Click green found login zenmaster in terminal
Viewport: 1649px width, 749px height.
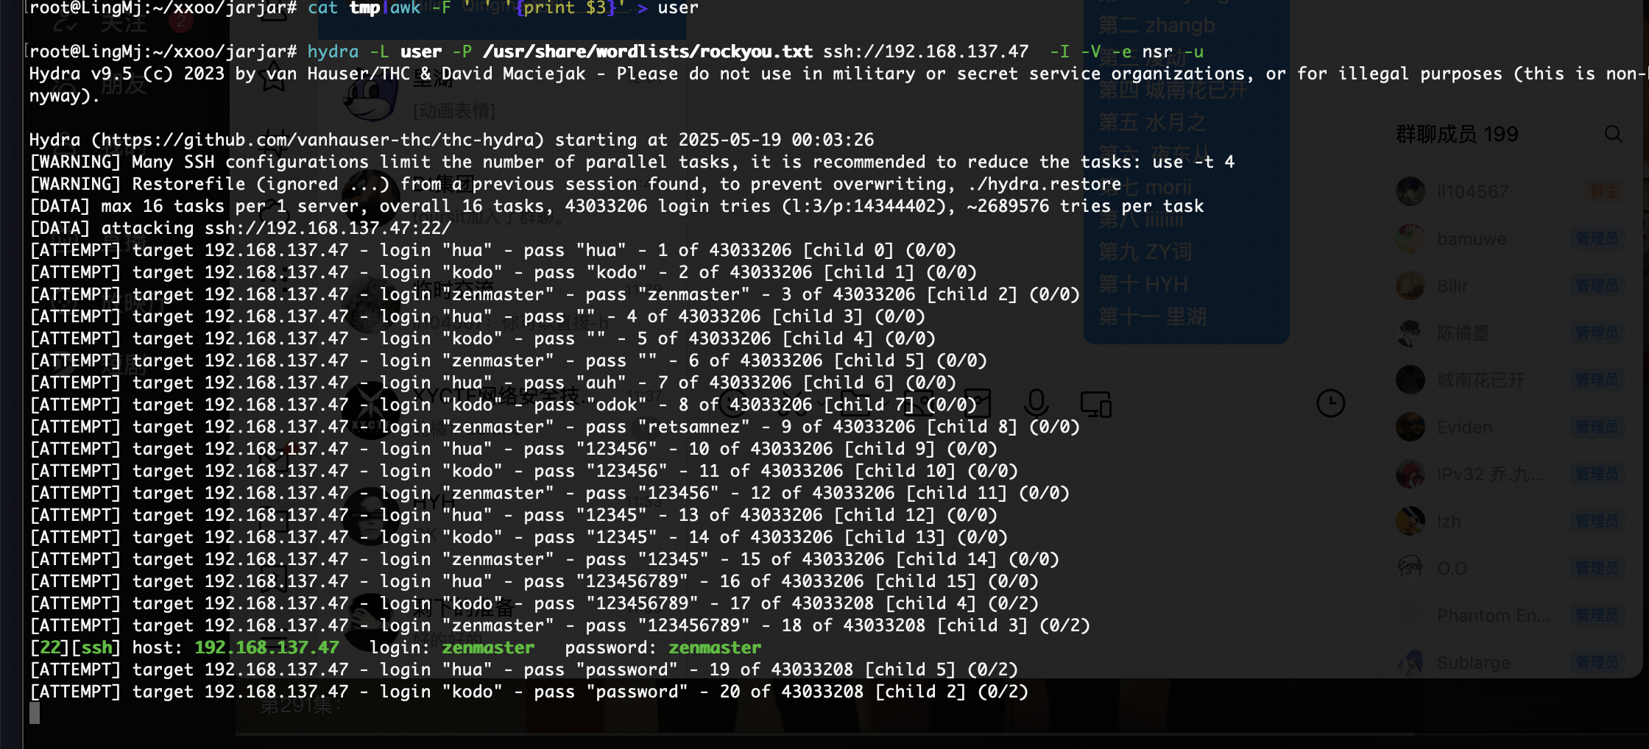[488, 647]
